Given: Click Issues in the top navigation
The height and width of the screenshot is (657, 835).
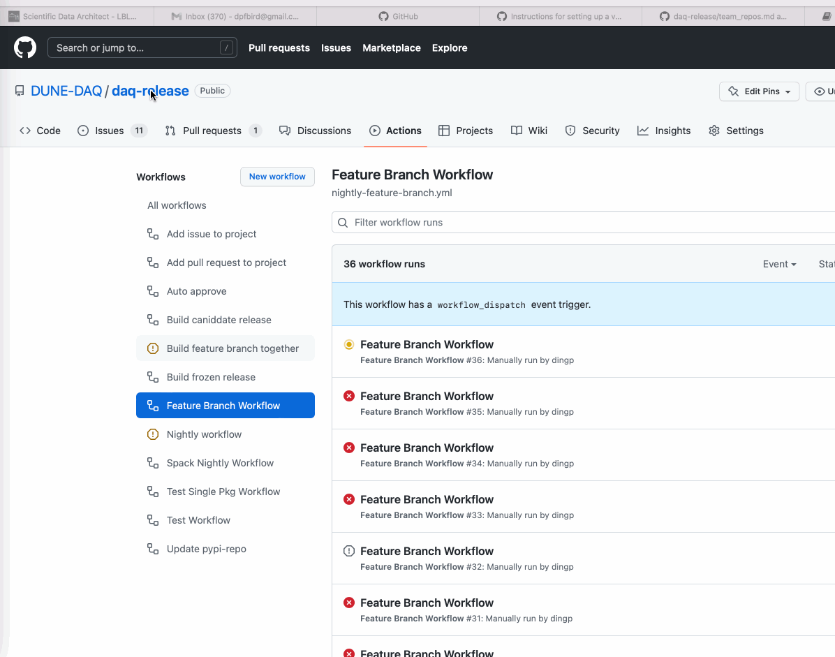Looking at the screenshot, I should pyautogui.click(x=336, y=48).
